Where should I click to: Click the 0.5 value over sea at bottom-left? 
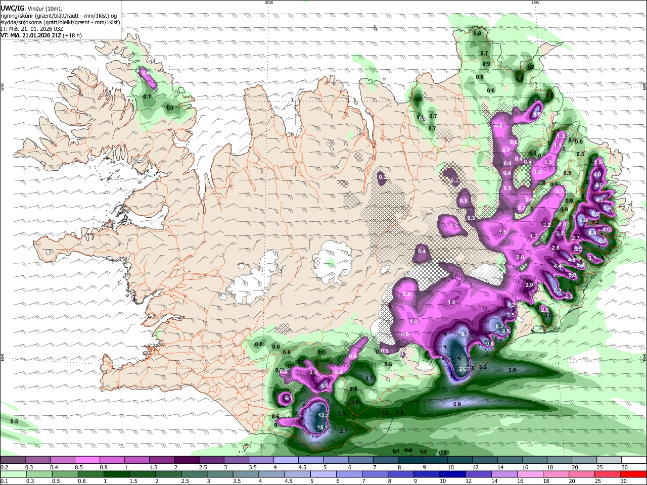(14, 421)
